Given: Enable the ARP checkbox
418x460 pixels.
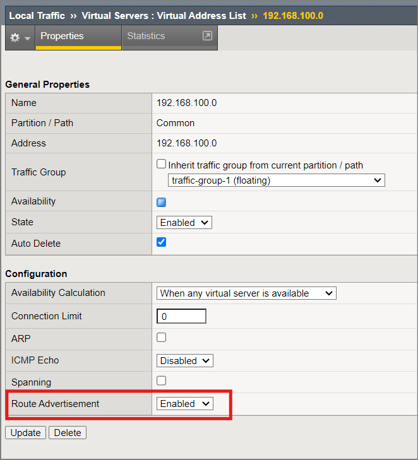Looking at the screenshot, I should point(161,338).
